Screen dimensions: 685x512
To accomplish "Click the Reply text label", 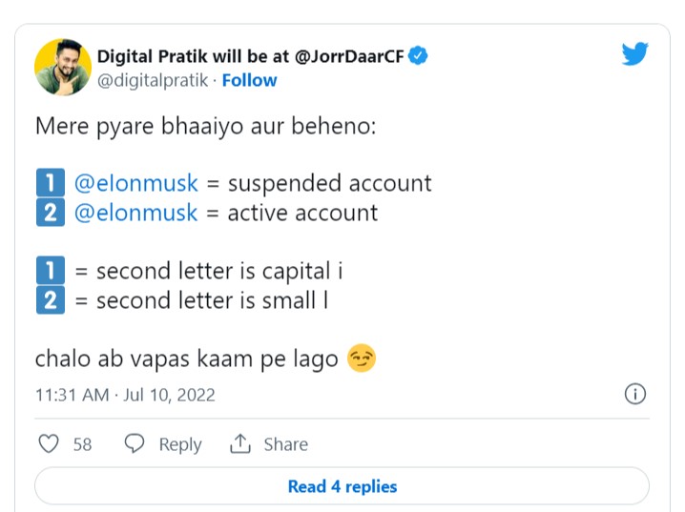I will 180,444.
